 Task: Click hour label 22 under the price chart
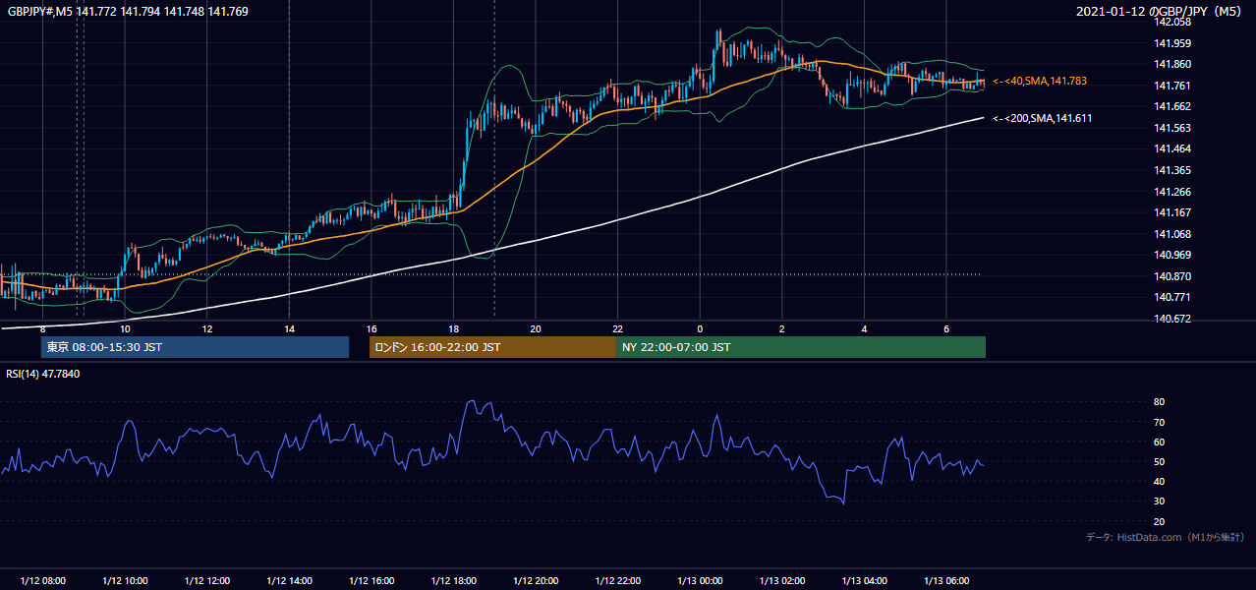[617, 329]
